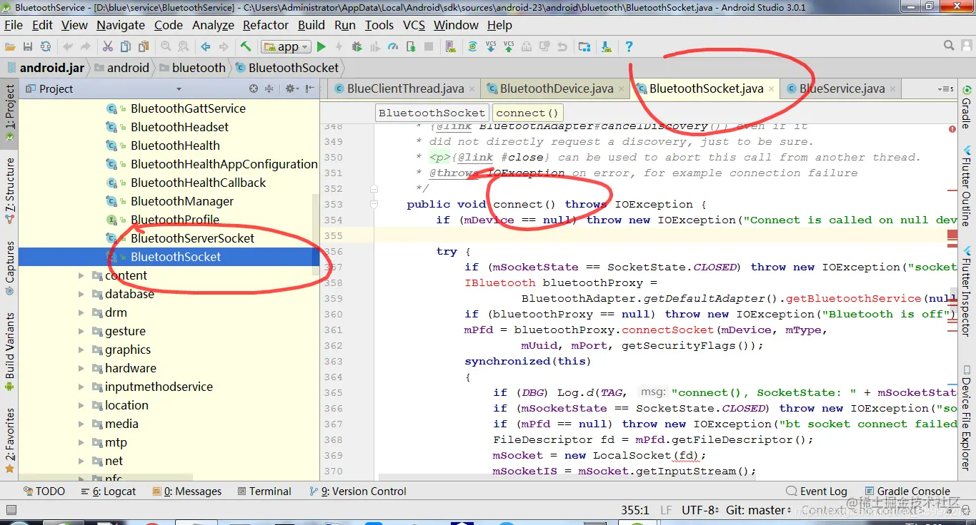Click the VCS Update Project icon
This screenshot has width=976, height=525.
491,46
